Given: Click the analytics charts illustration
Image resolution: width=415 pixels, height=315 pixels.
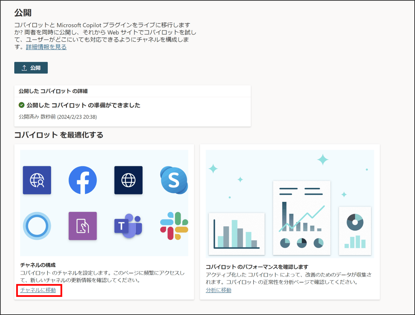Looking at the screenshot, I should (x=290, y=204).
